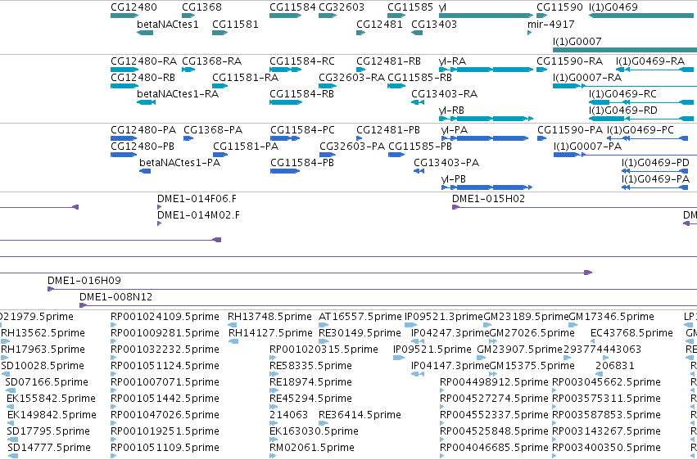This screenshot has height=460, width=697.
Task: Click the DME1-014M02.F clone marker
Action: (159, 223)
